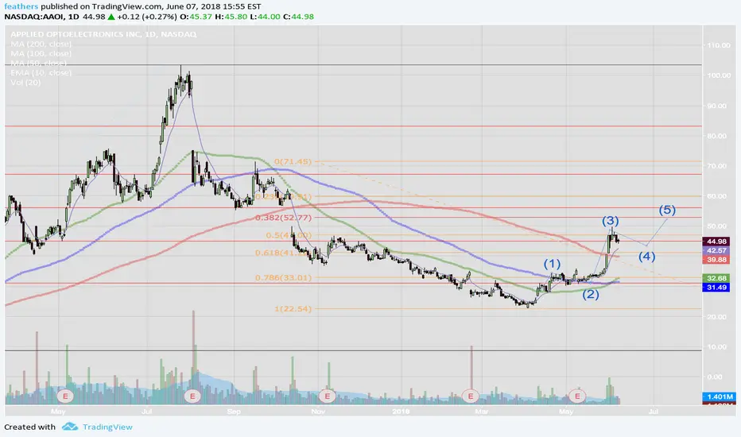Viewport: 741px width, 437px height.
Task: Select the EMA (10, close) indicator legend
Action: pos(41,73)
